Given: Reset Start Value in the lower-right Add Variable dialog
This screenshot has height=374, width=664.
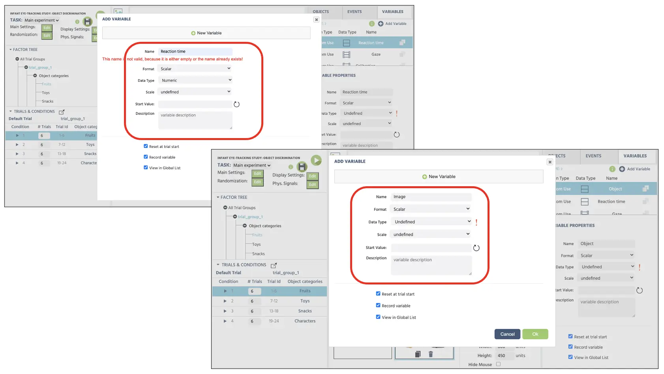Looking at the screenshot, I should [x=476, y=248].
